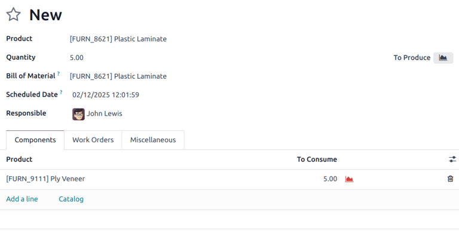Open the red forecast chart for Ply Veneer

click(x=349, y=179)
